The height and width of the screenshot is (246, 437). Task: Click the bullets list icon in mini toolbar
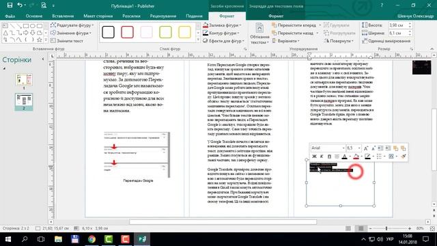point(379,156)
